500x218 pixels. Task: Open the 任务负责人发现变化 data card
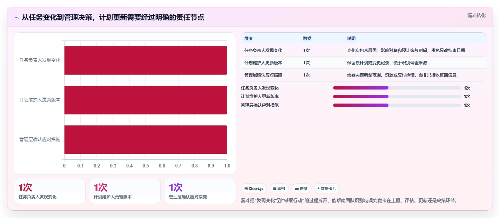tap(49, 191)
